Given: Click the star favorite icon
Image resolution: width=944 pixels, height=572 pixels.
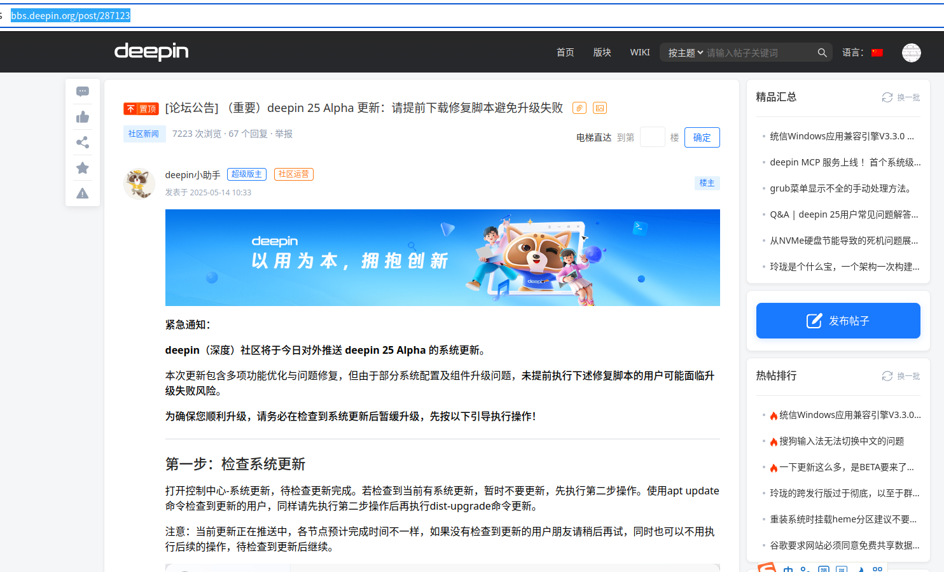Looking at the screenshot, I should pyautogui.click(x=83, y=168).
